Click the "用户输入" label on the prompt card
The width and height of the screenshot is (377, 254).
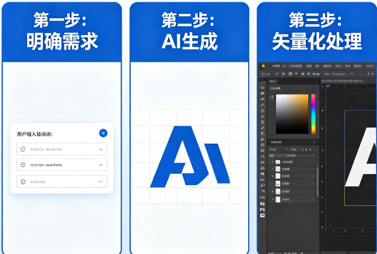pyautogui.click(x=34, y=134)
